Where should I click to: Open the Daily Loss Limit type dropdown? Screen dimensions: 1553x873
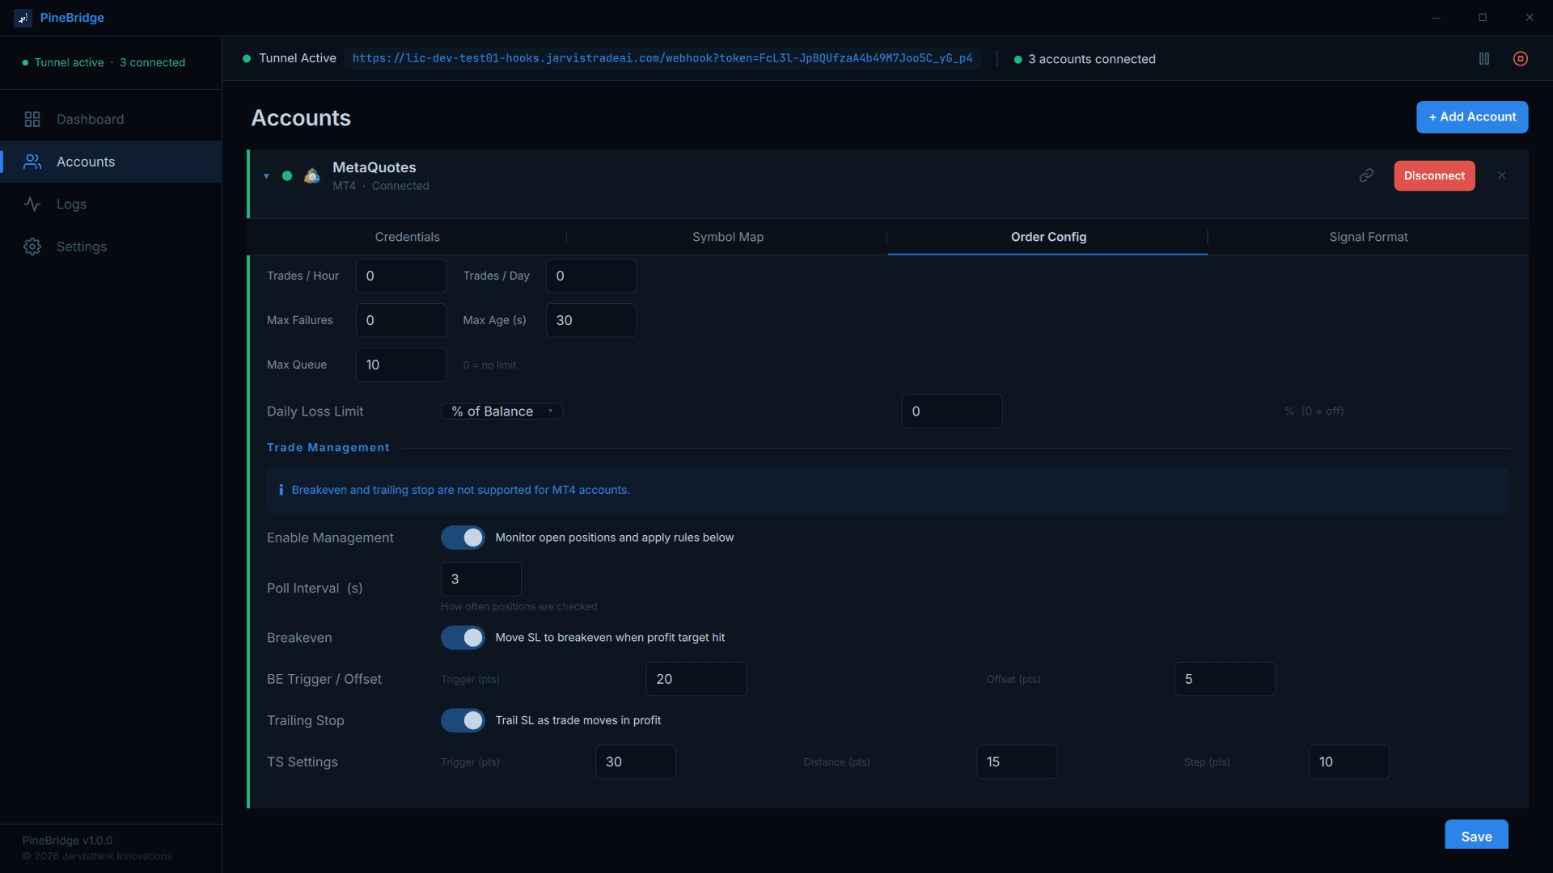(x=501, y=411)
